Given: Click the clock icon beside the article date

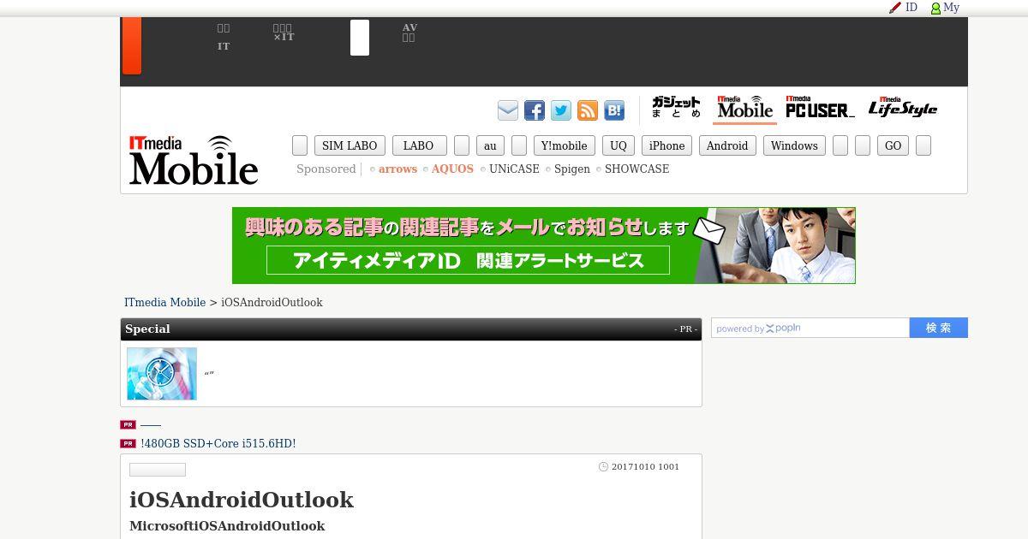Looking at the screenshot, I should click(x=603, y=467).
